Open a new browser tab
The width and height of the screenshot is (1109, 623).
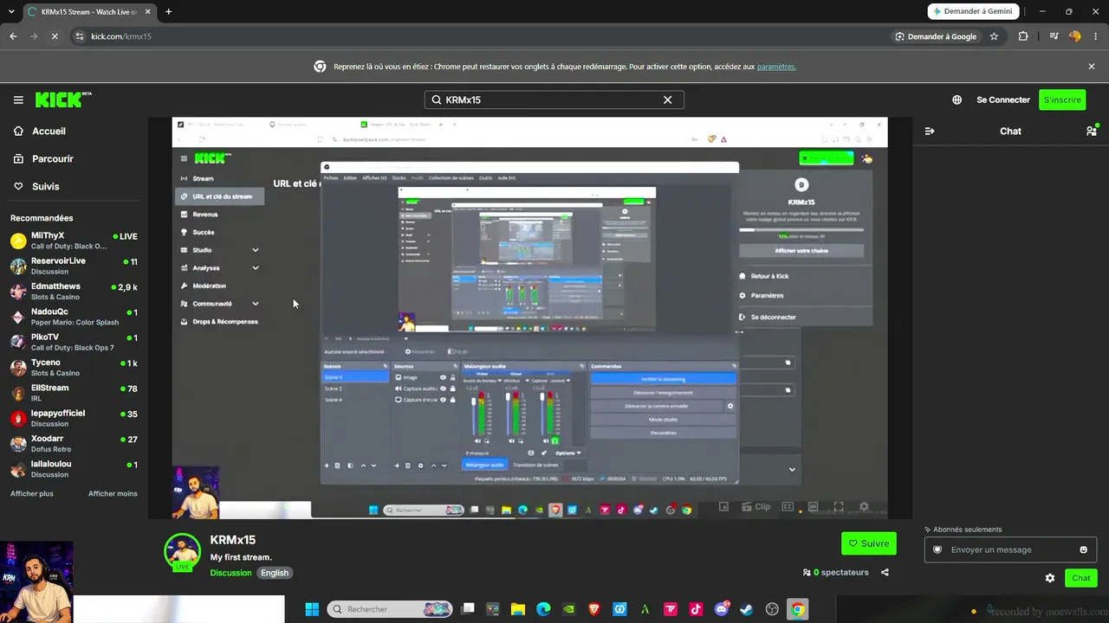[168, 12]
